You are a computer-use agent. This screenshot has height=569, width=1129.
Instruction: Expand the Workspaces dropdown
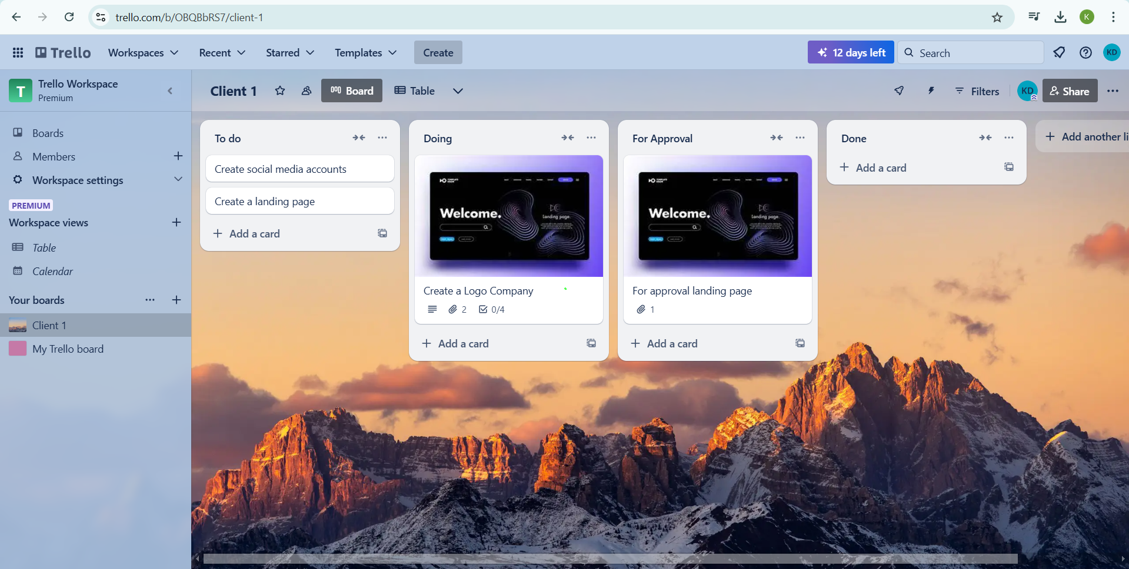tap(143, 53)
